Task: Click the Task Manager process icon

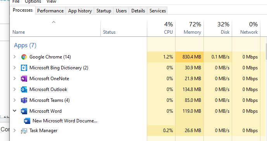Action: [24, 131]
